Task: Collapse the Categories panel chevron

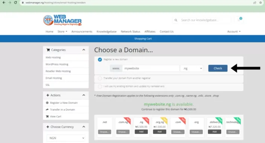Action: [x=84, y=50]
